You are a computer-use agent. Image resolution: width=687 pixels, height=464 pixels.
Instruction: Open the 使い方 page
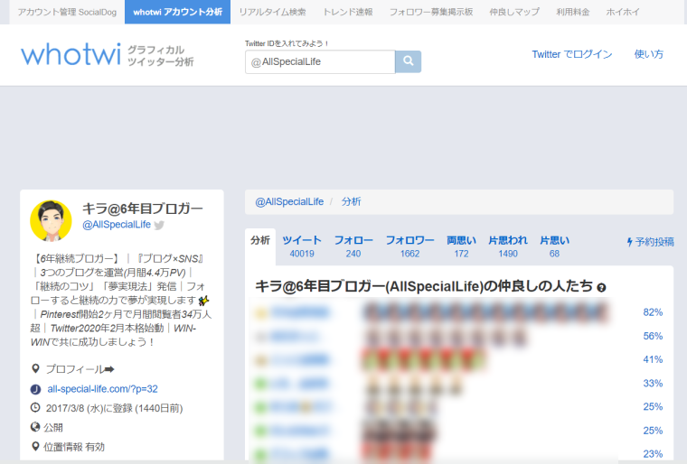649,54
